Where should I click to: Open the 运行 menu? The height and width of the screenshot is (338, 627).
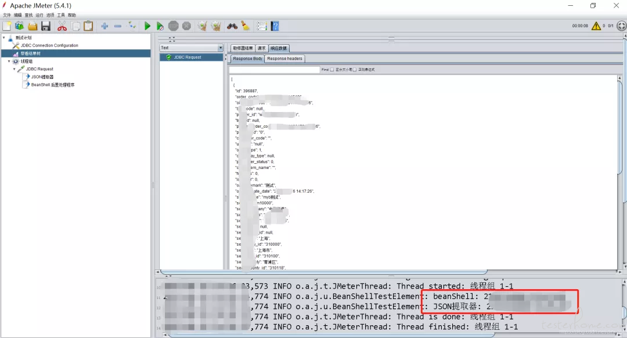(39, 15)
